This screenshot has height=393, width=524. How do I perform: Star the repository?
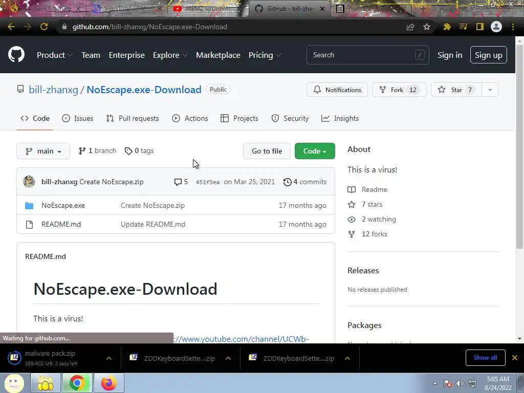click(456, 90)
